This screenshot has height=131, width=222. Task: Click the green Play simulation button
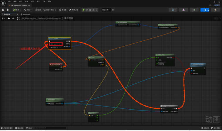pos(84,10)
